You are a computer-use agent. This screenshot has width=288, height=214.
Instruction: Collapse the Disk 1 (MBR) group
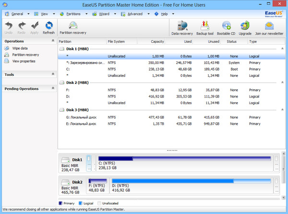pos(282,49)
